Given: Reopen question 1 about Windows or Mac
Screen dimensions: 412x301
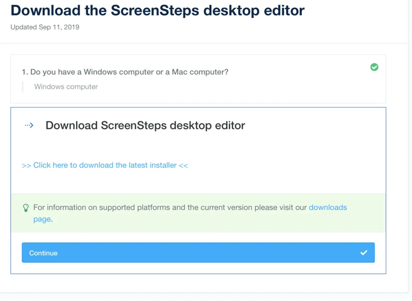Looking at the screenshot, I should pos(125,72).
